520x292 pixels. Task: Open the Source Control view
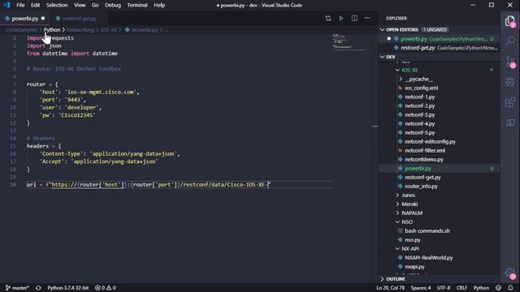click(x=510, y=62)
